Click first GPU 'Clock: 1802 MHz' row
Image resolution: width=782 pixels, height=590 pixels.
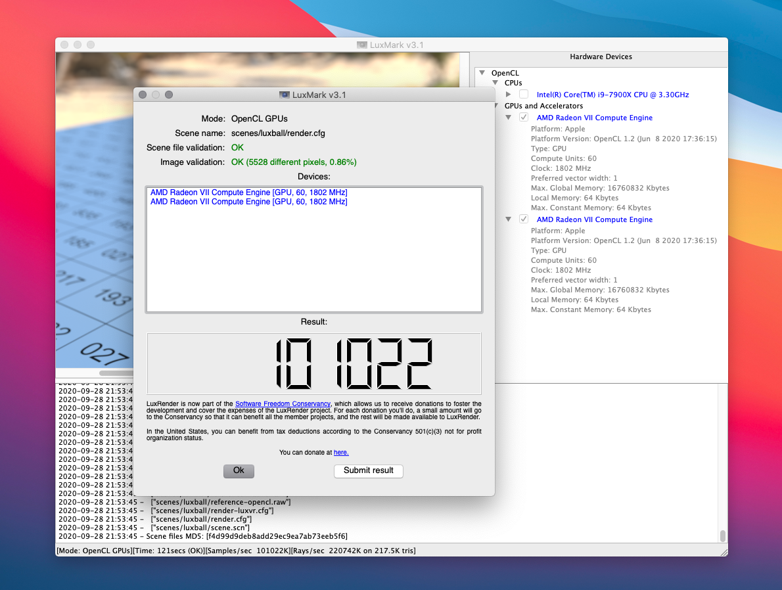pos(561,169)
